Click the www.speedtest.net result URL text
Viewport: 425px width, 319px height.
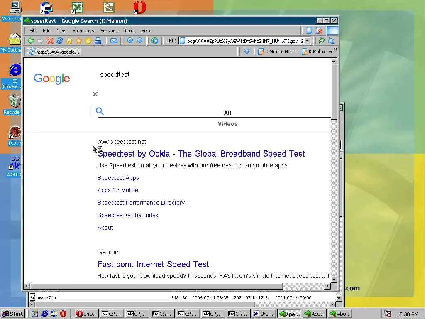tap(122, 142)
